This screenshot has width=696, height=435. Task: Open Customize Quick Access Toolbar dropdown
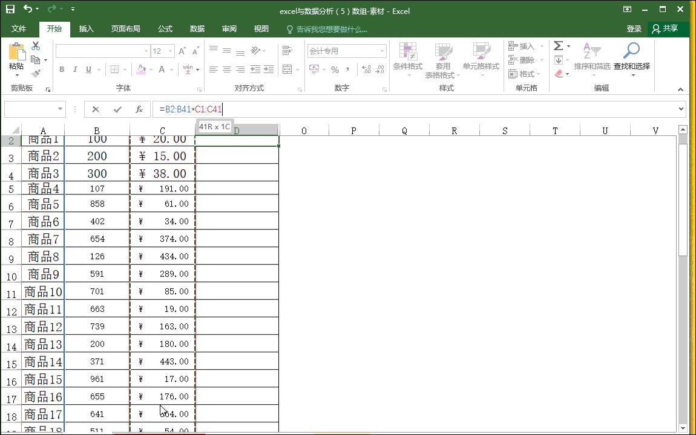point(73,9)
